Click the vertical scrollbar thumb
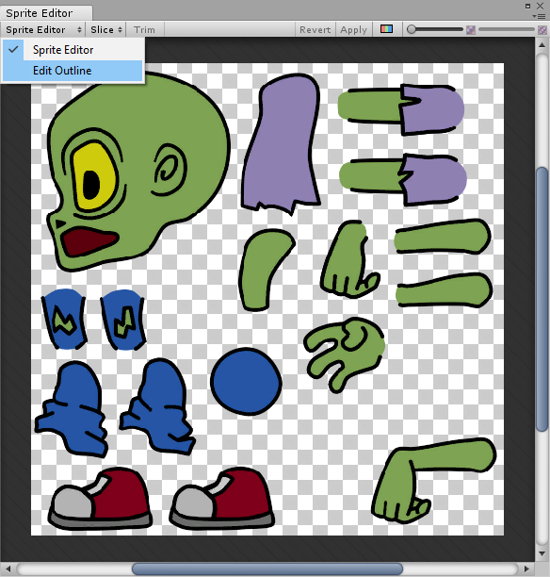The width and height of the screenshot is (550, 577). pos(542,299)
